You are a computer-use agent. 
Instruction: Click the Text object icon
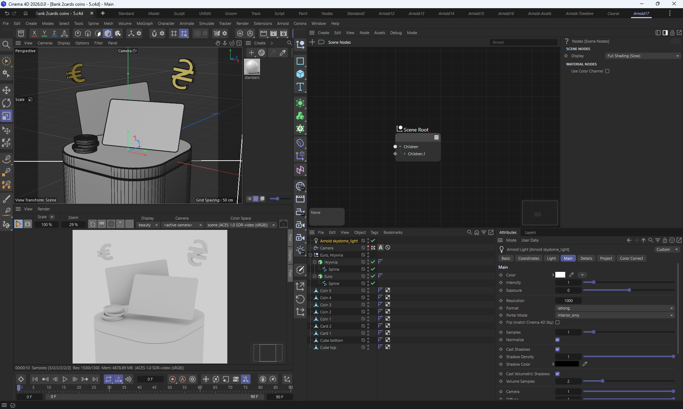click(x=300, y=87)
